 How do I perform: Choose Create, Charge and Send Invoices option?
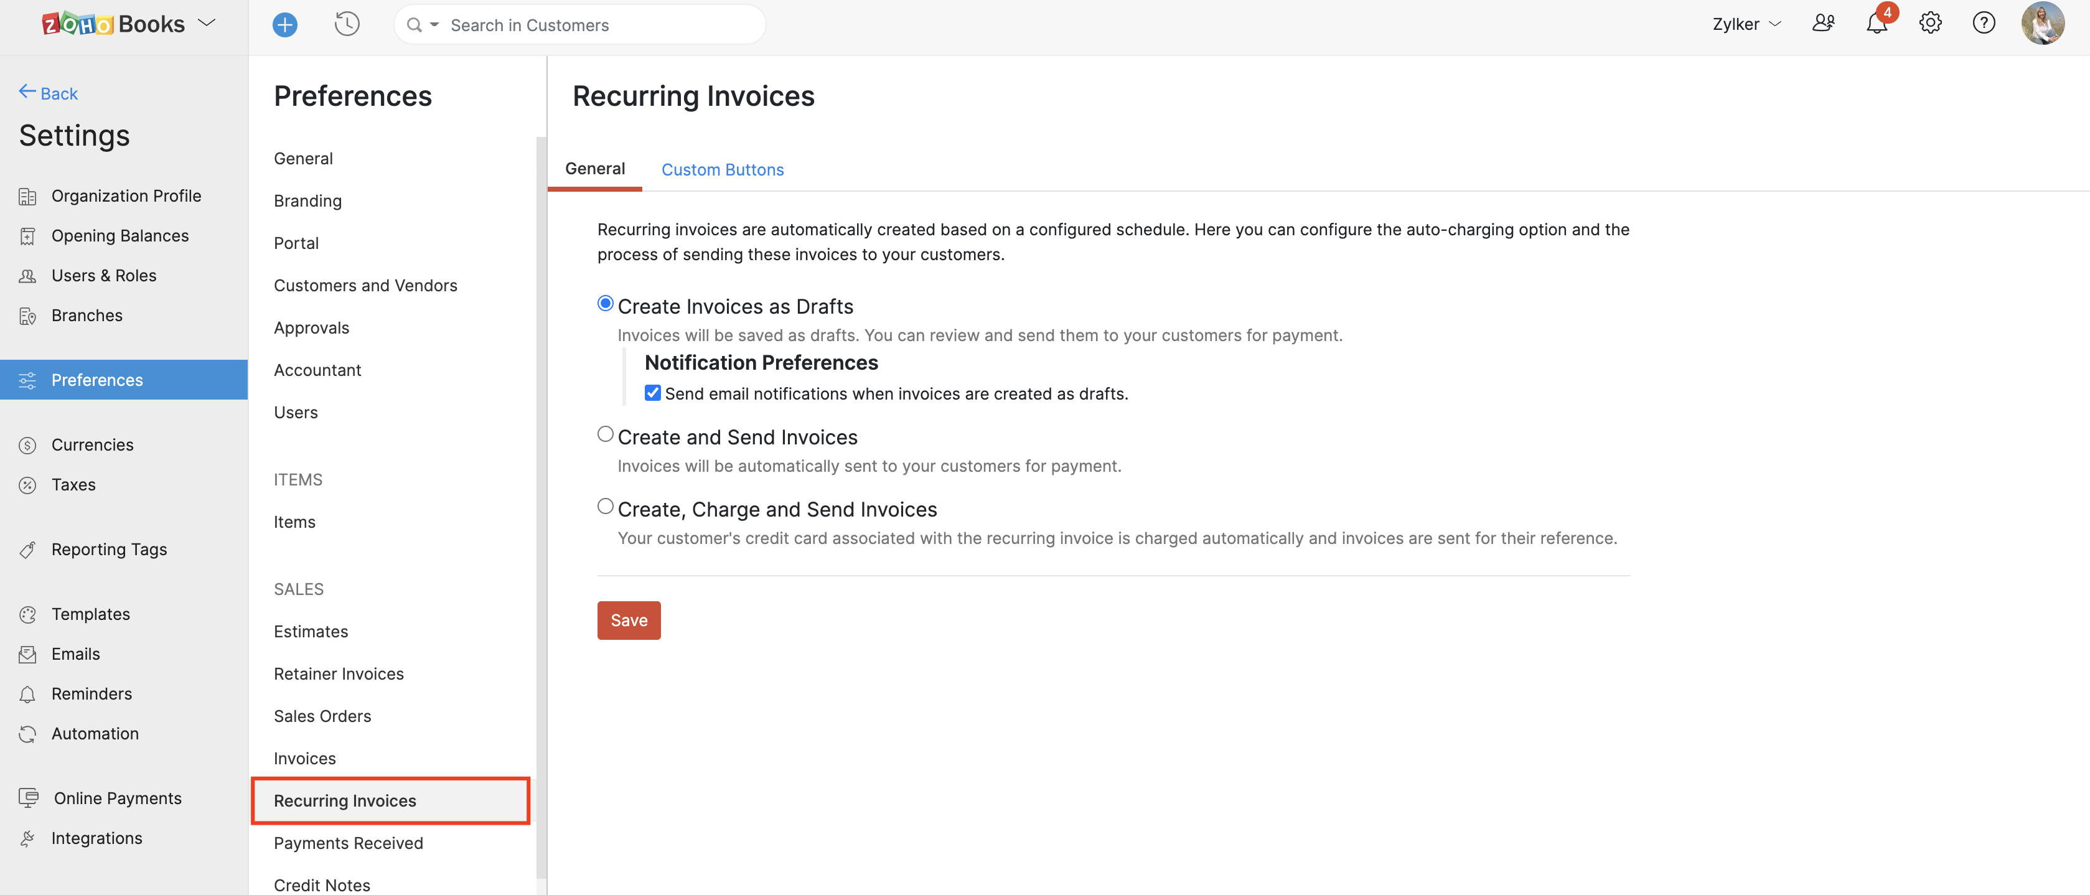[605, 507]
